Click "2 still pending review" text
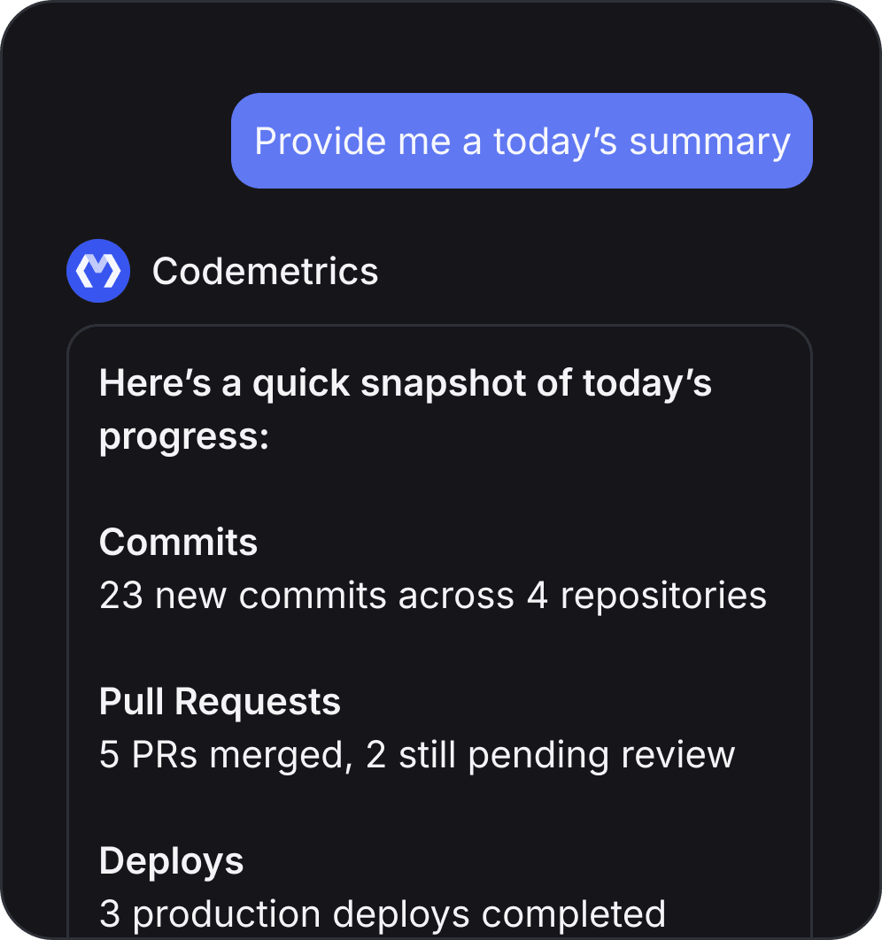 (550, 755)
